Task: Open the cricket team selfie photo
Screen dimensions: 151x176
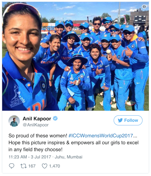Action: [x=75, y=56]
